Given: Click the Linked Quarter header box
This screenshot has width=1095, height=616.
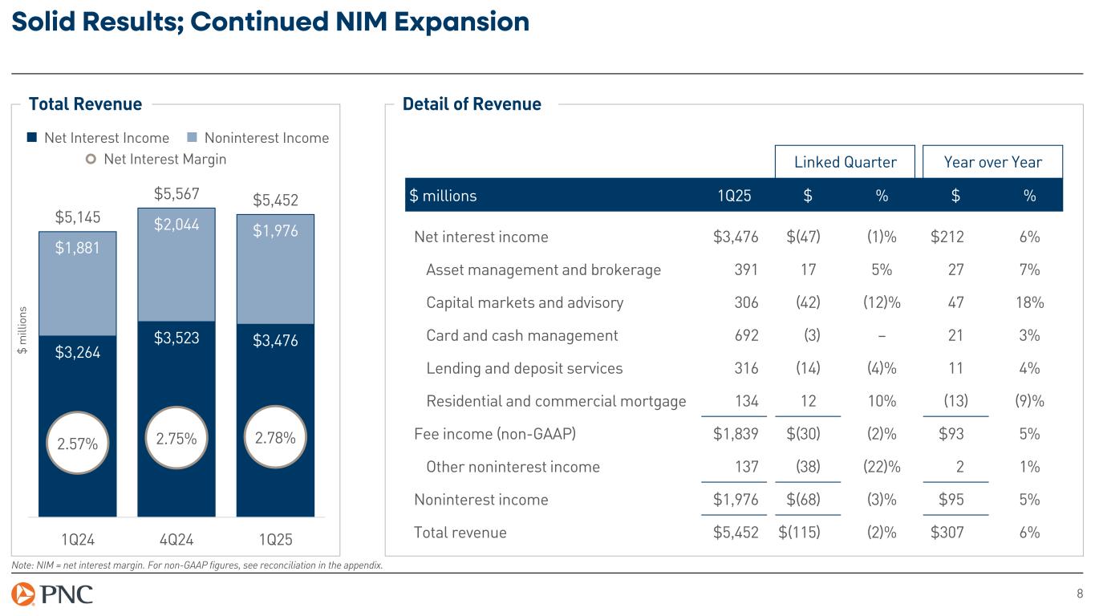Looking at the screenshot, I should [845, 162].
